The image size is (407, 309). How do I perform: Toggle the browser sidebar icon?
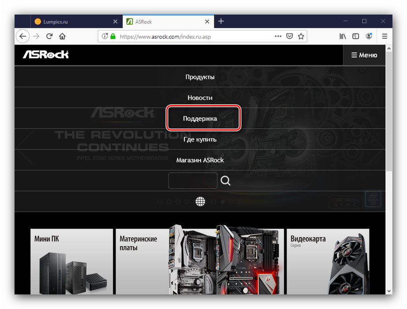[x=355, y=36]
